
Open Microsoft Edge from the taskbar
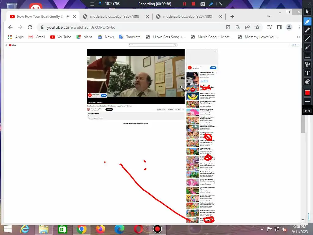tap(120, 229)
